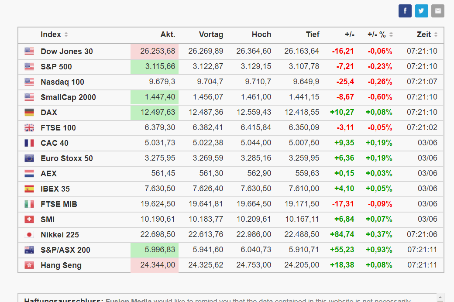The image size is (454, 302).
Task: Click the Vortag column header
Action: pos(211,34)
